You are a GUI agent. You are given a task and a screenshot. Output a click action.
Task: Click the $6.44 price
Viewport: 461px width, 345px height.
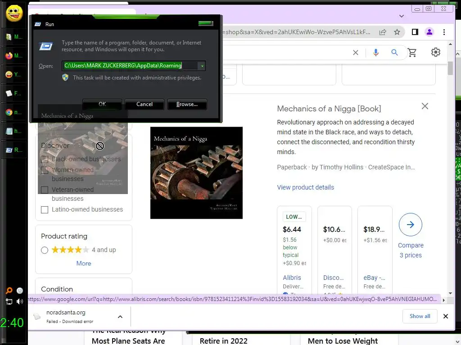[x=292, y=230]
